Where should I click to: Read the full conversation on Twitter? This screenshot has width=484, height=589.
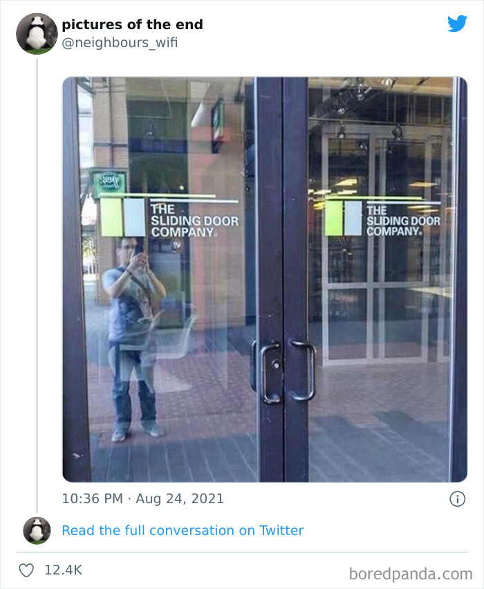183,530
